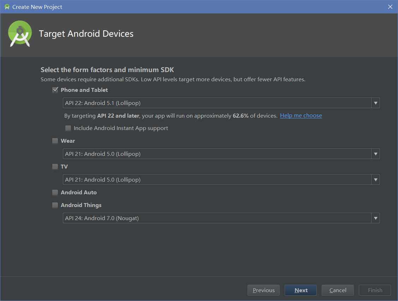Click the Android Studio logo in header
Screen dimensions: 398x301
pos(20,34)
